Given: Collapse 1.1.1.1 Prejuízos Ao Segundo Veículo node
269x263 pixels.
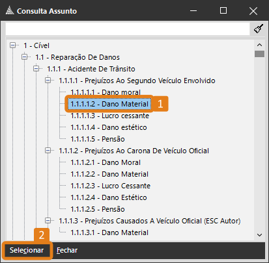Looking at the screenshot, I should click(48, 81).
